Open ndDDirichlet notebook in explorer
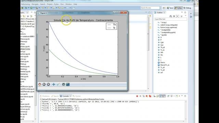The height and width of the screenshot is (123, 219). (x=27, y=89)
